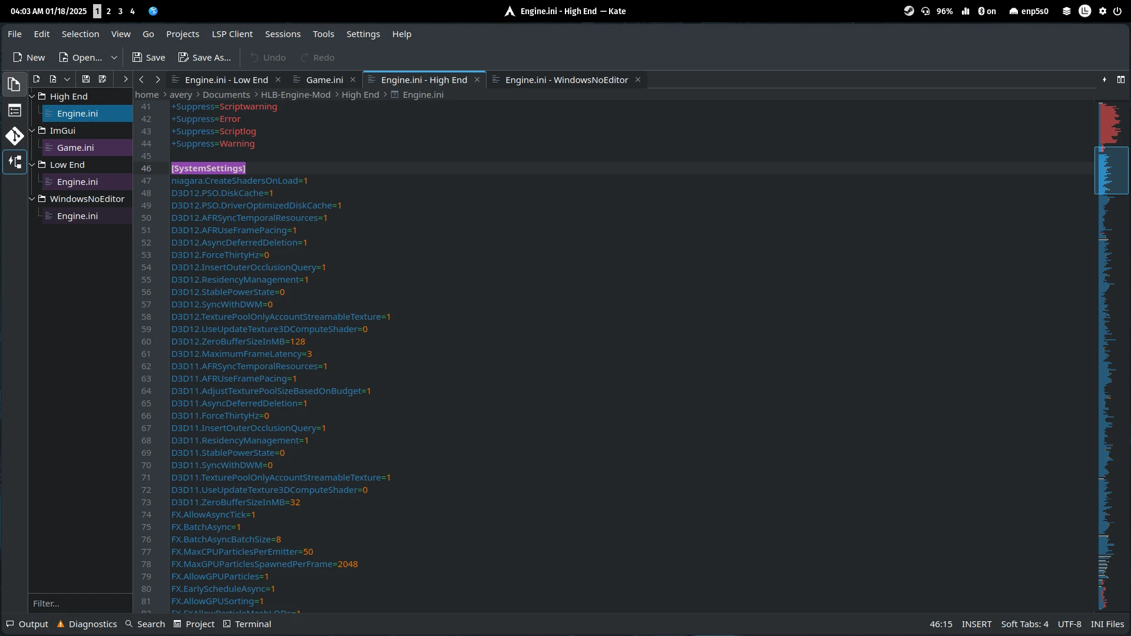The image size is (1131, 636).
Task: Open the Git panel in left sidebar
Action: 14,137
